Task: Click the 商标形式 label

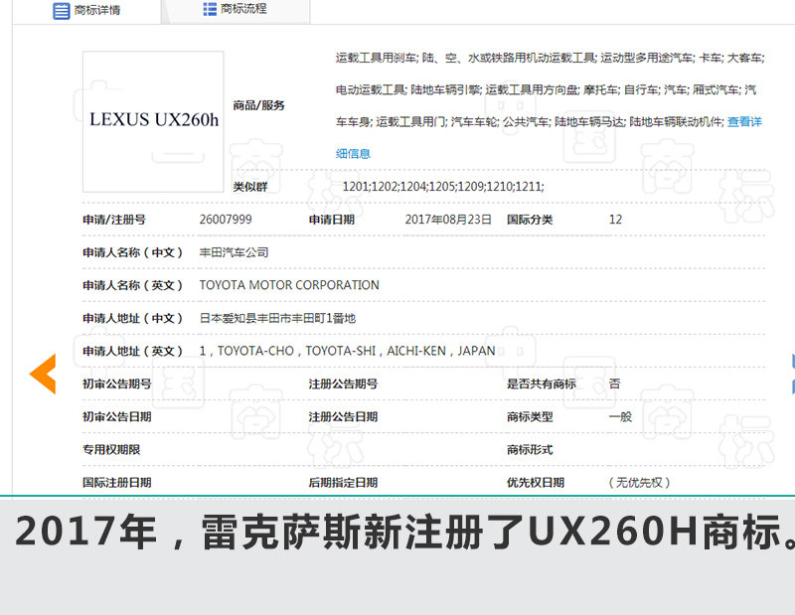Action: point(530,450)
